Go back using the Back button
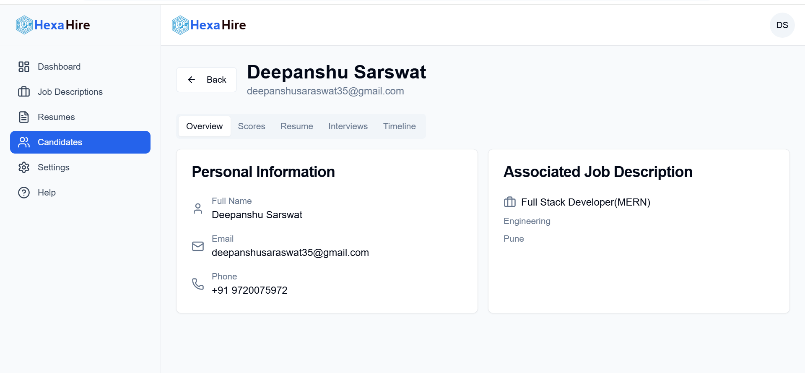805x373 pixels. (207, 80)
